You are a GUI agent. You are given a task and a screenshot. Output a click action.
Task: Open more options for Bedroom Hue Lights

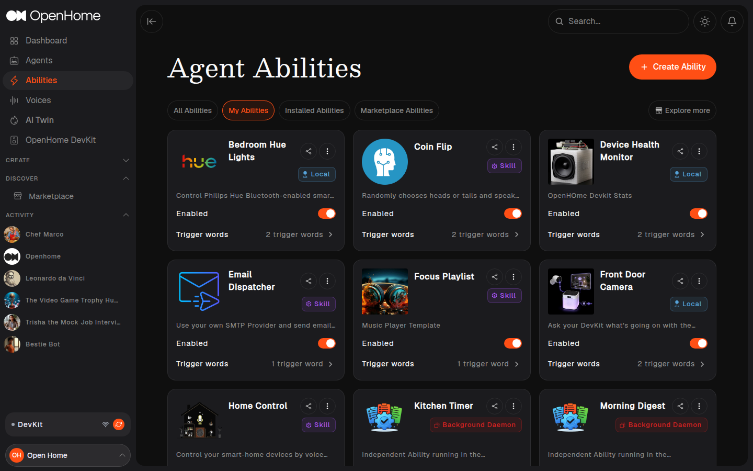click(x=327, y=151)
